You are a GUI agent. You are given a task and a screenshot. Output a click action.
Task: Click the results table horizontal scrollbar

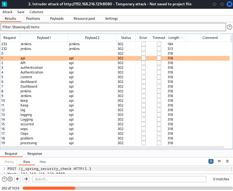tap(112, 147)
